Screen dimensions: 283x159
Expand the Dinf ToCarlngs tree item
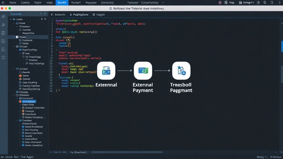(x=24, y=63)
